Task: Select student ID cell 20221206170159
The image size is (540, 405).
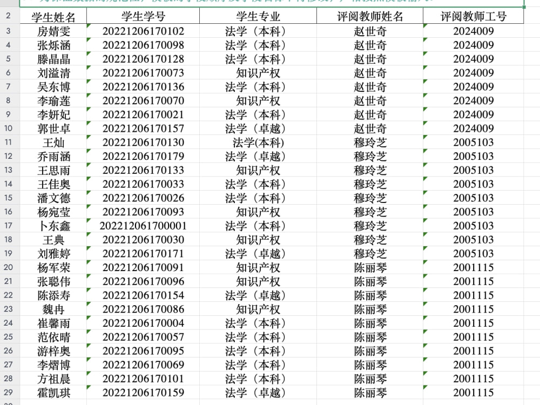Action: pos(143,392)
